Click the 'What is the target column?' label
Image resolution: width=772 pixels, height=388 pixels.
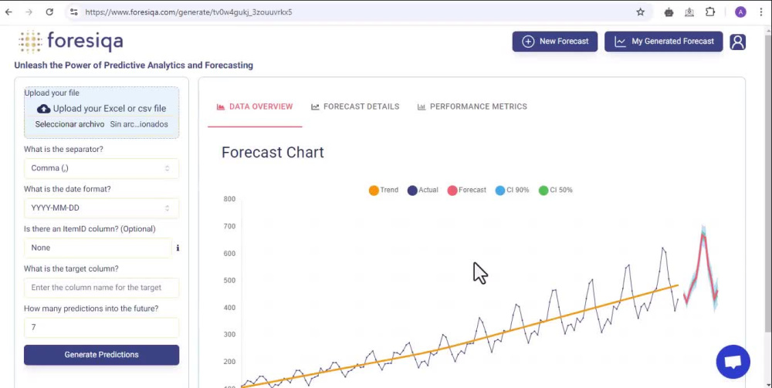(71, 269)
